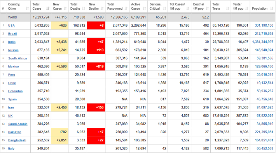Sort by Total Cases column arrows
The height and width of the screenshot is (153, 276).
pos(48,9)
